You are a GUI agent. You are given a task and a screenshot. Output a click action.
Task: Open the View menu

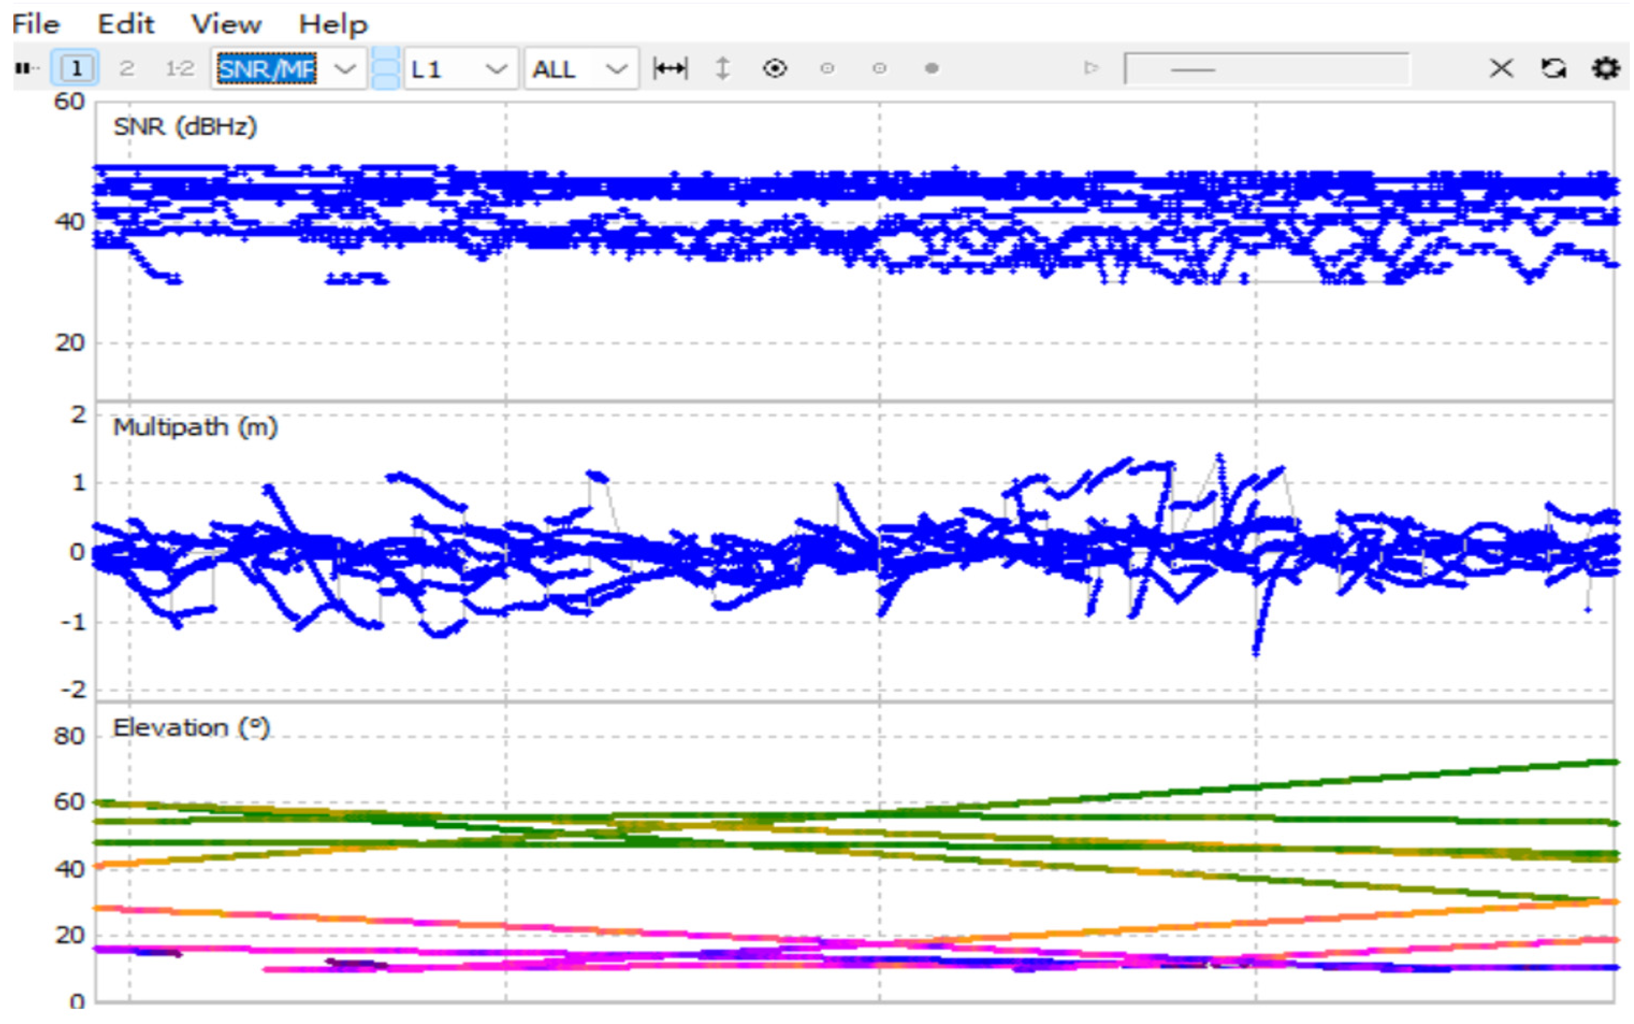(x=225, y=24)
